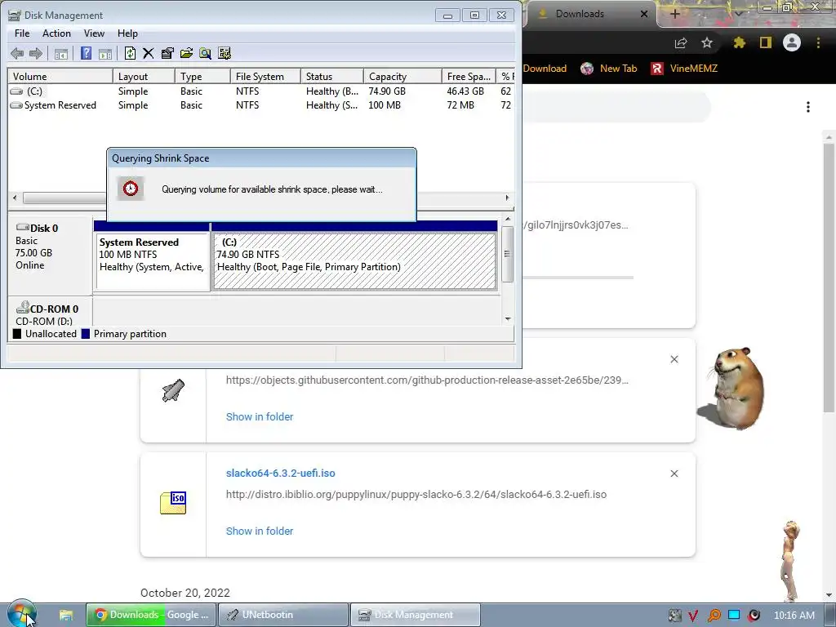The height and width of the screenshot is (627, 836).
Task: Select the (C:) volume row
Action: coord(260,91)
